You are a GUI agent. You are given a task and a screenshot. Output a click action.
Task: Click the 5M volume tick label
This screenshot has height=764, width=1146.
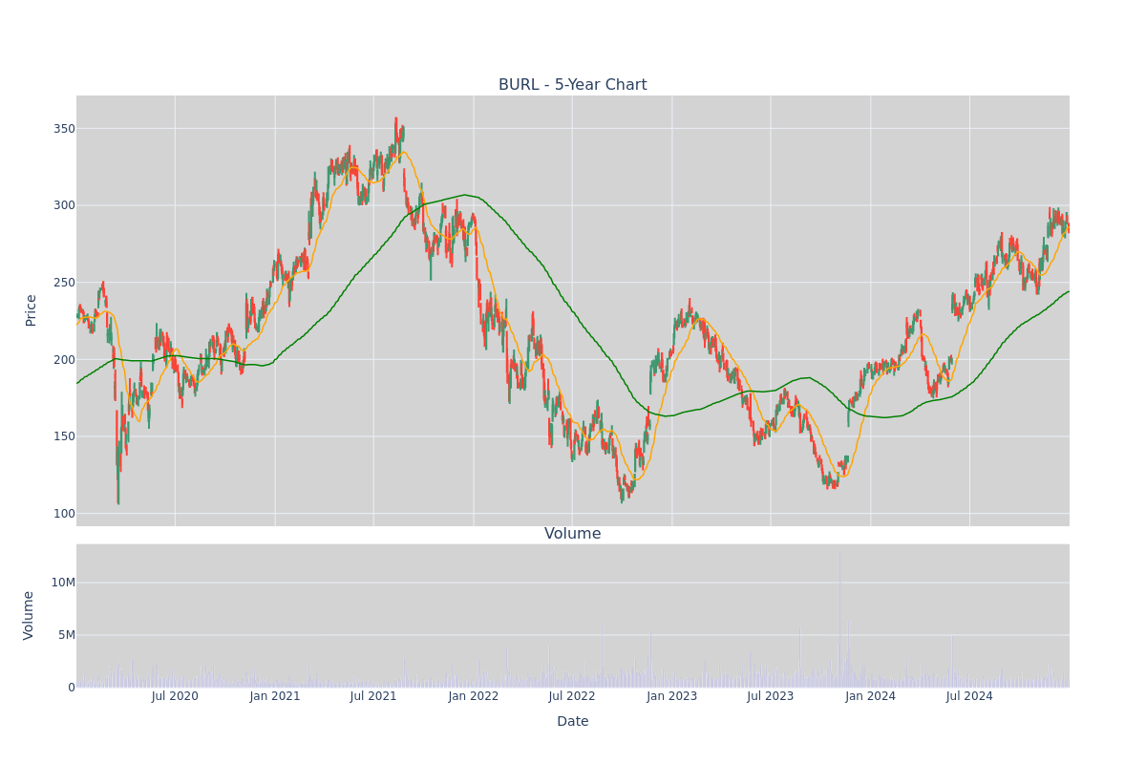(x=66, y=635)
